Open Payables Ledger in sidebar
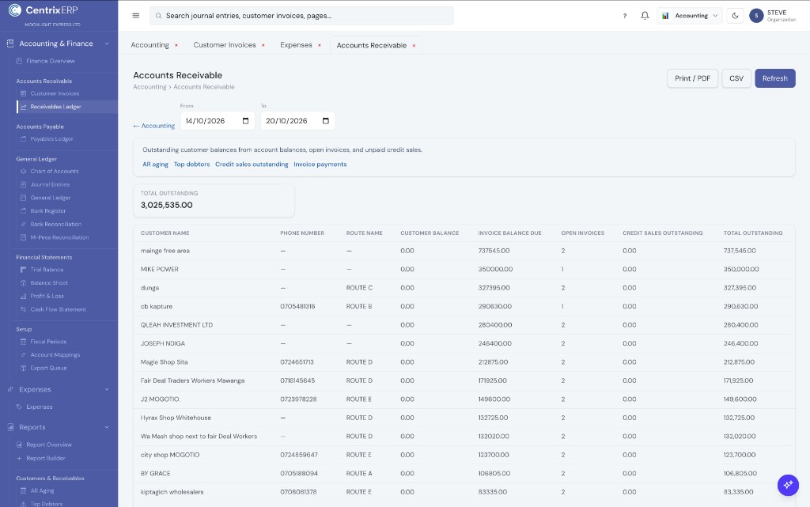This screenshot has width=810, height=507. 51,139
